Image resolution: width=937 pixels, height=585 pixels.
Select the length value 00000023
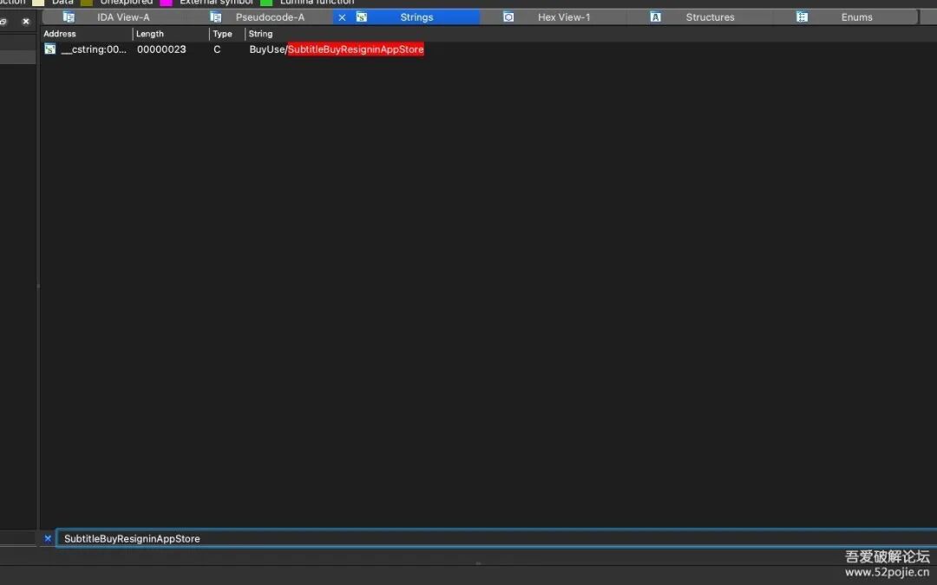point(161,49)
